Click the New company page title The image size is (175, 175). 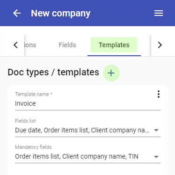tap(61, 13)
